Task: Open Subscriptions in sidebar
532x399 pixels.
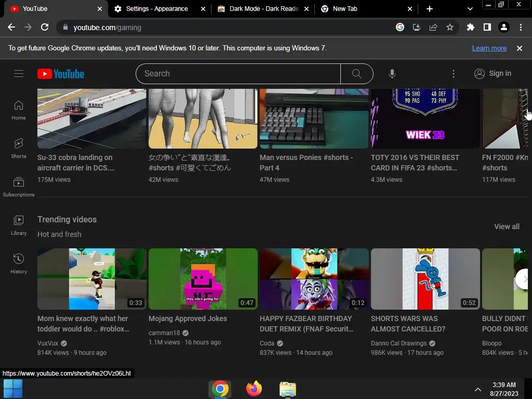Action: click(19, 187)
